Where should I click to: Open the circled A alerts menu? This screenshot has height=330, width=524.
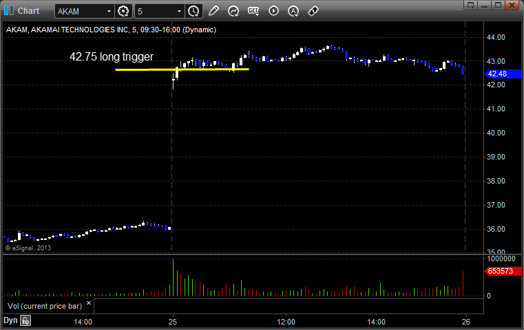(x=293, y=12)
